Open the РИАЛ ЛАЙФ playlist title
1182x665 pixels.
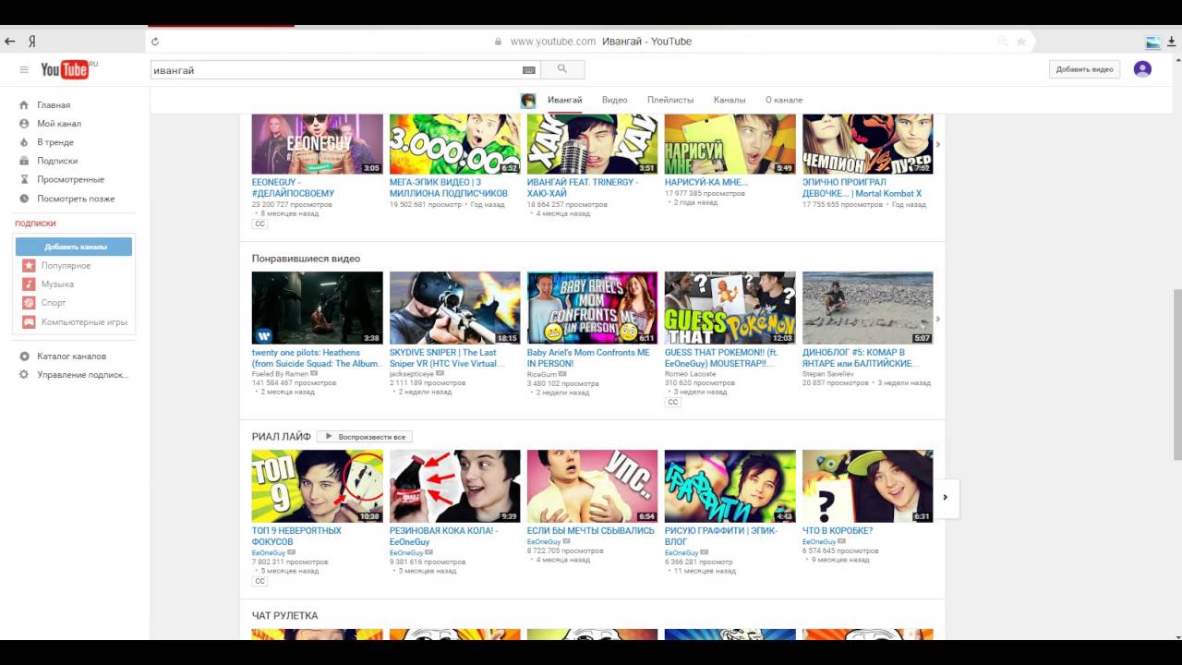point(281,437)
